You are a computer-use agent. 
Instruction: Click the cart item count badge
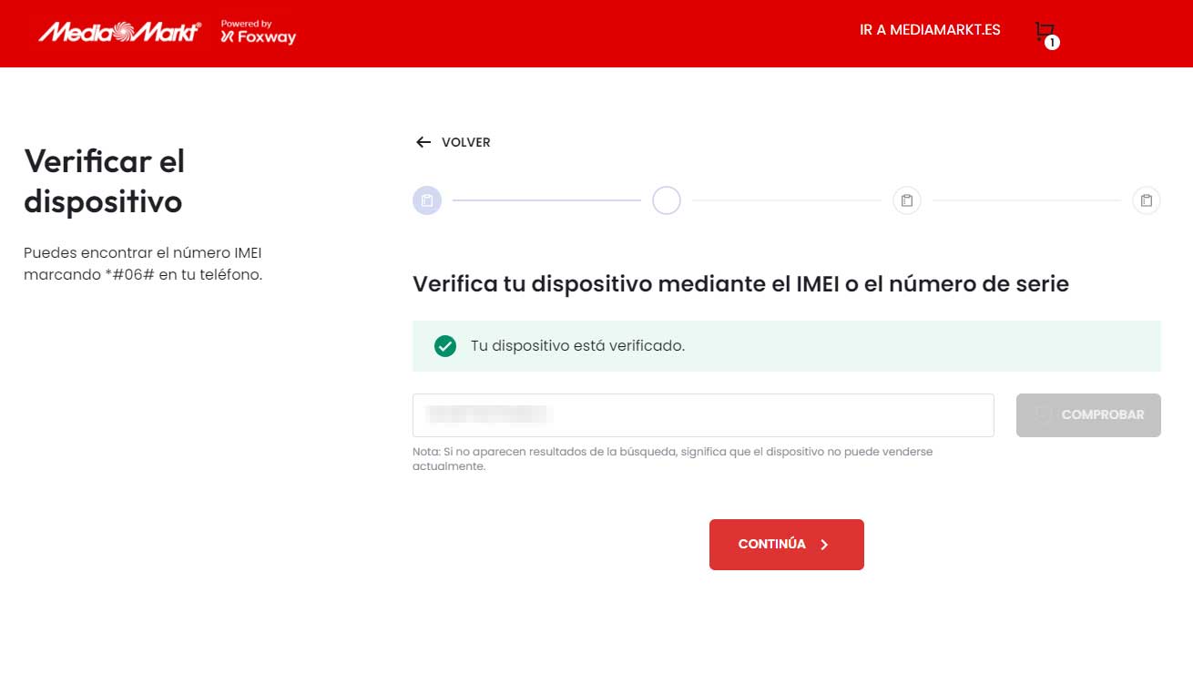click(1052, 42)
